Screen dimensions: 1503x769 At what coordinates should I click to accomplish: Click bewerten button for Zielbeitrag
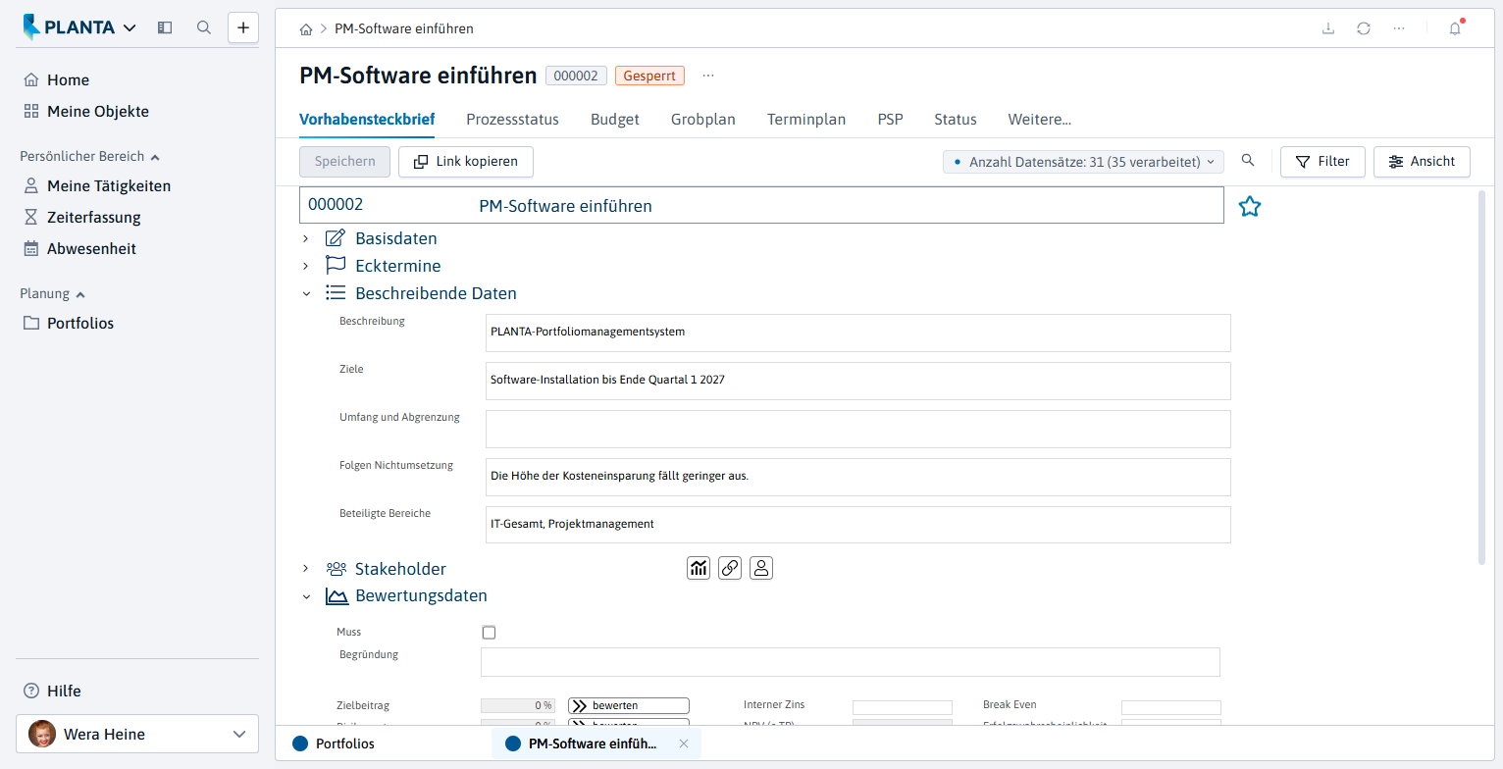(x=629, y=705)
